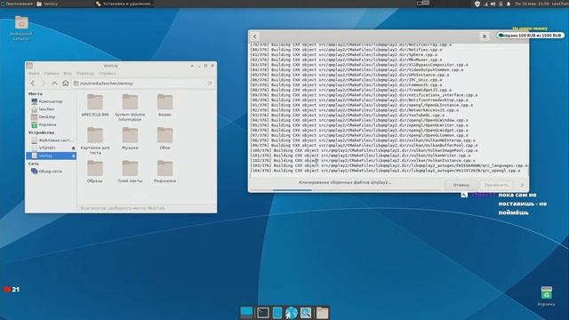Open the volume control in the tray
This screenshot has width=569, height=320.
(493, 4)
